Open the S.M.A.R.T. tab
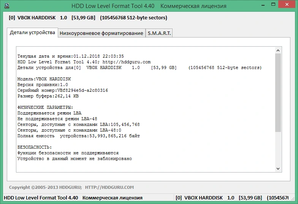Viewport: 298px width, 204px height. (x=159, y=33)
